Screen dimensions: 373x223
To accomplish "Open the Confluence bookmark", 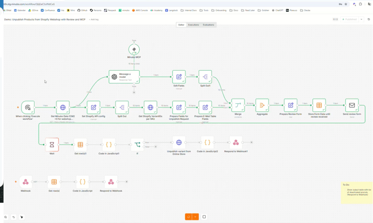I will click(47, 11).
